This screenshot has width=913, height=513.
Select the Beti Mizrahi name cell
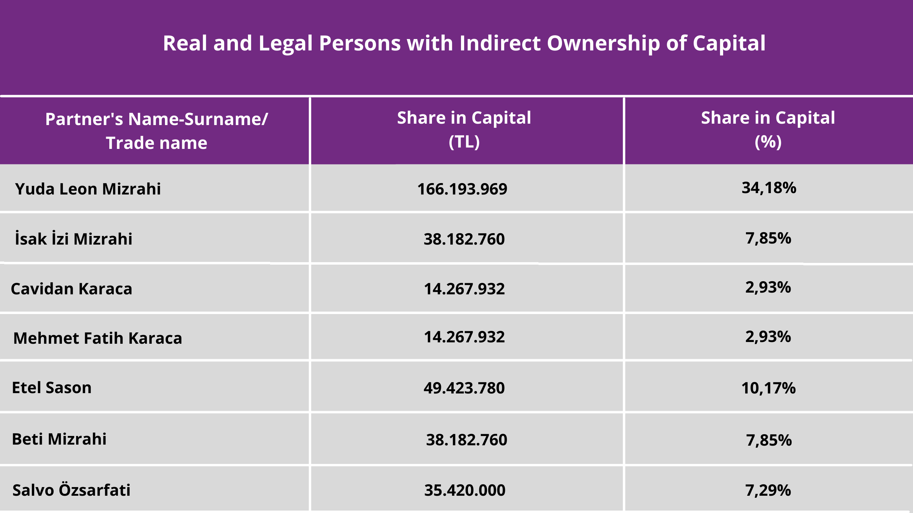(59, 439)
